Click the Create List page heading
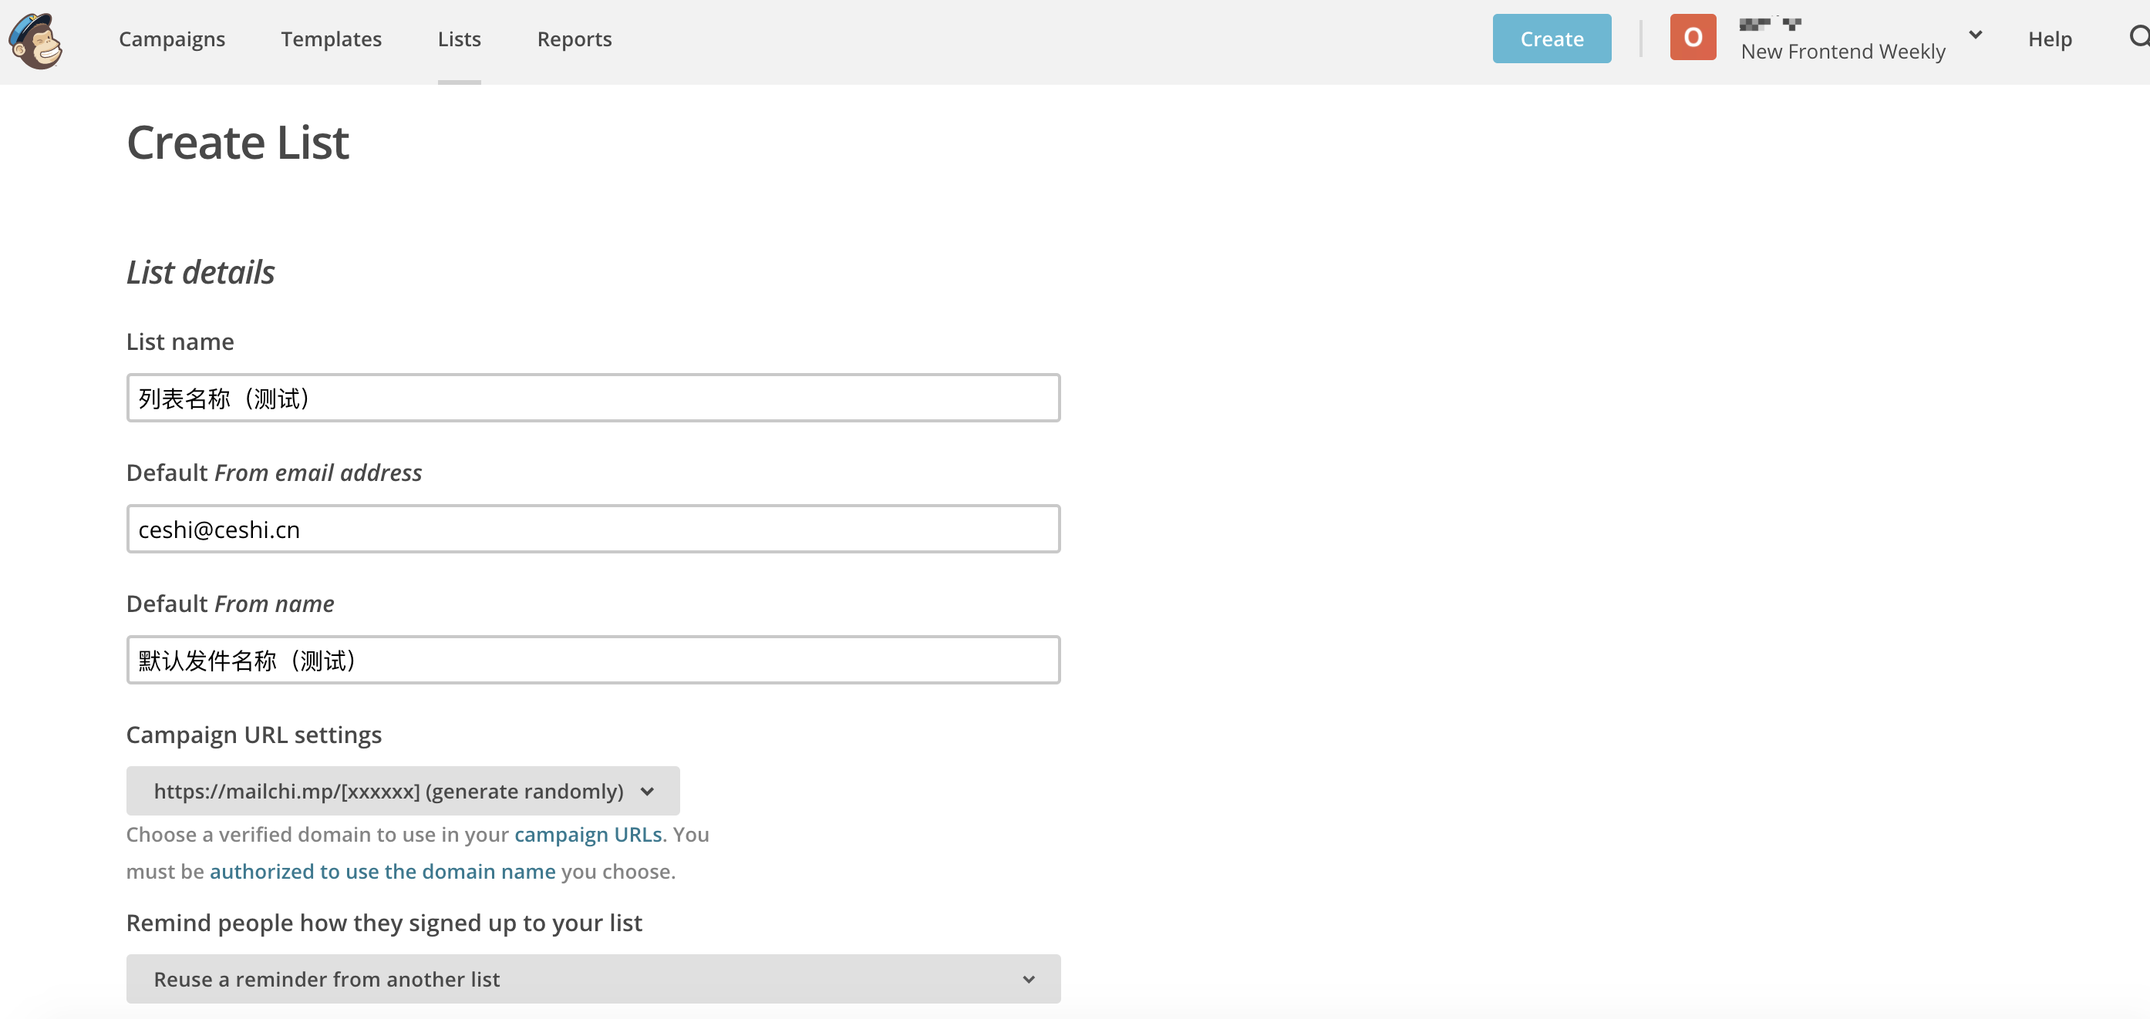Viewport: 2150px width, 1019px height. click(x=238, y=143)
